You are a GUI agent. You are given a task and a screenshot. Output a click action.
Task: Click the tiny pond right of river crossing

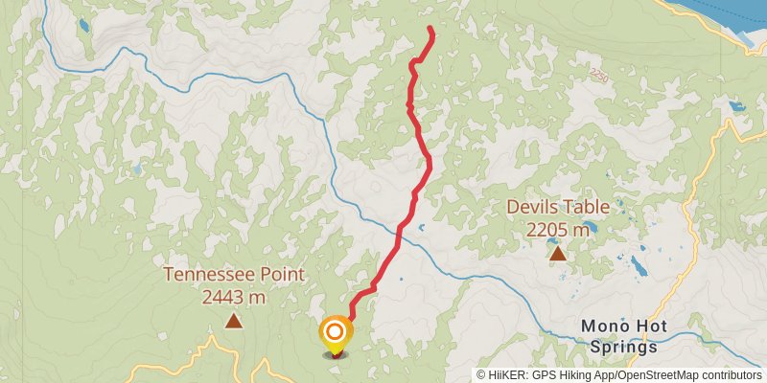421,227
